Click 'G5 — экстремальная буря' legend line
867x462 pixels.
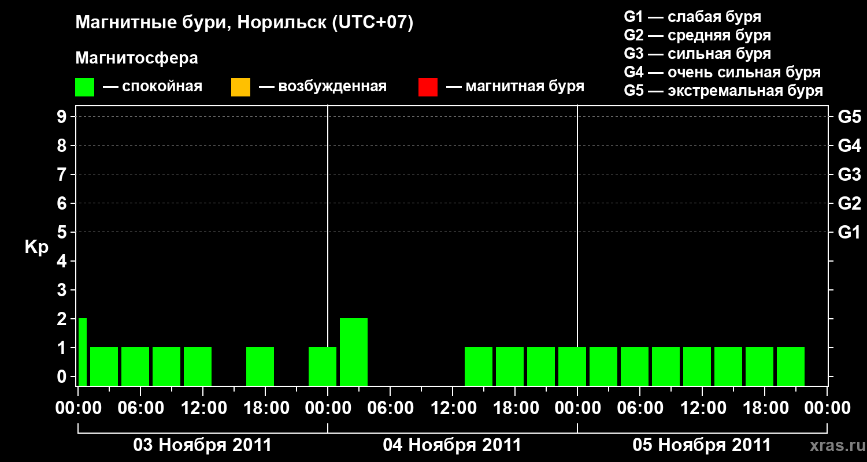[724, 91]
